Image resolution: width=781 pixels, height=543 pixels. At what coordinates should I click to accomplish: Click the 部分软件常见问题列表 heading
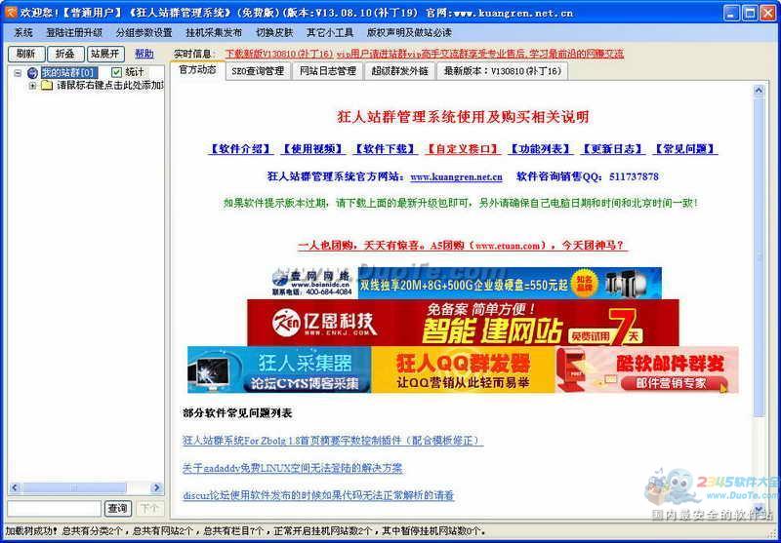(x=237, y=413)
